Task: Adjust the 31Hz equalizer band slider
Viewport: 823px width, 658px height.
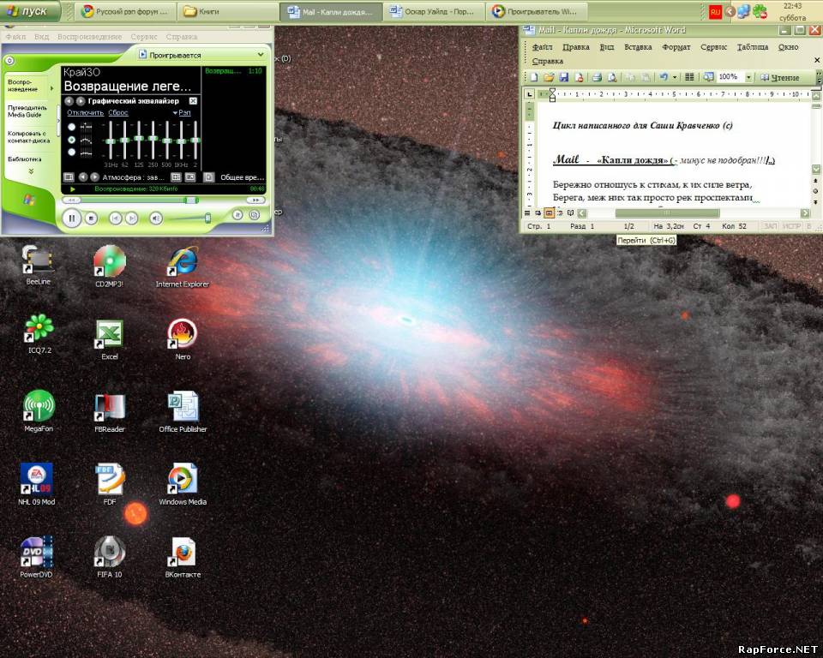Action: click(x=111, y=141)
